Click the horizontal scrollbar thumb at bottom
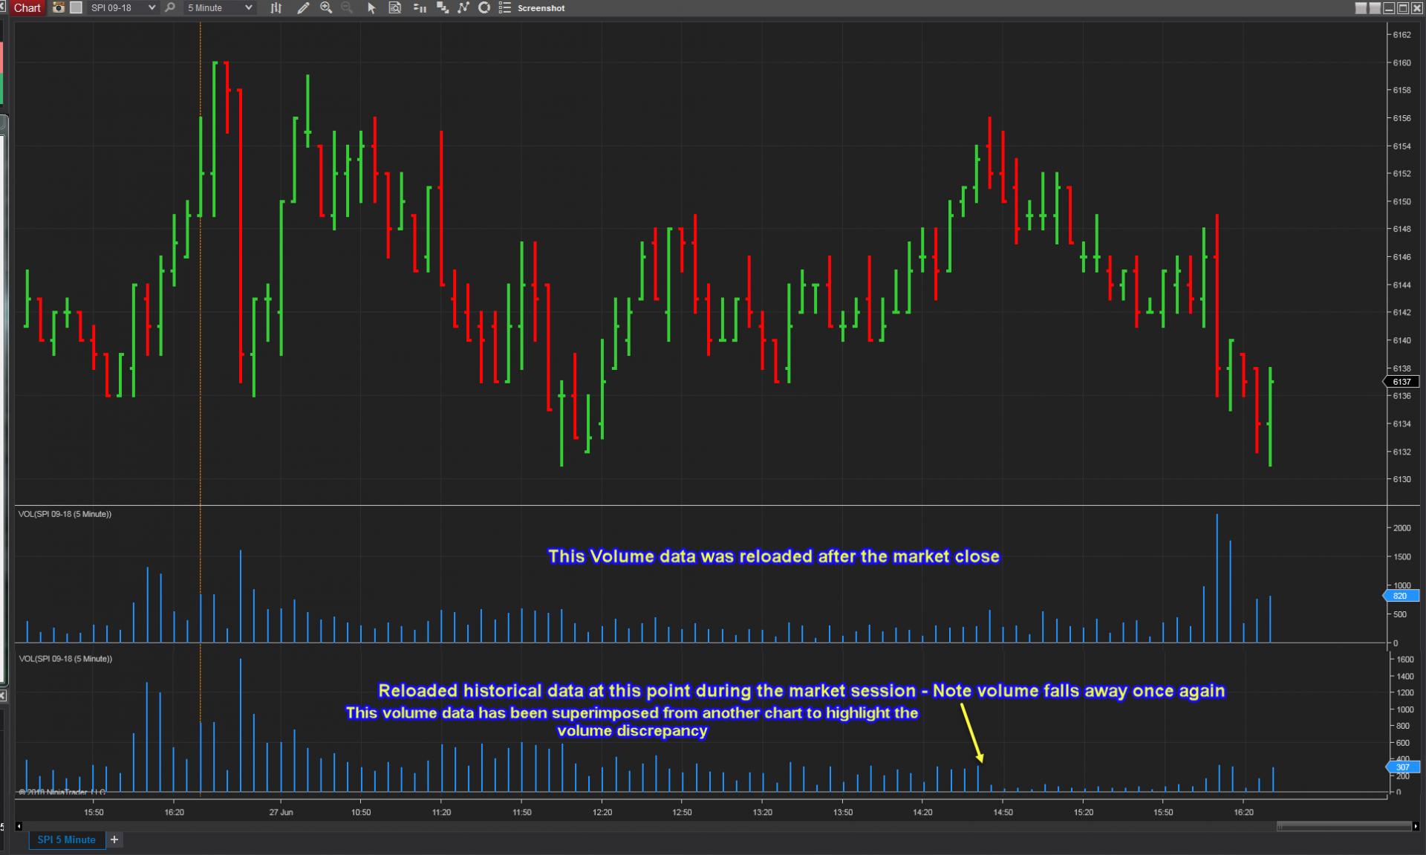This screenshot has height=855, width=1426. [x=1343, y=826]
